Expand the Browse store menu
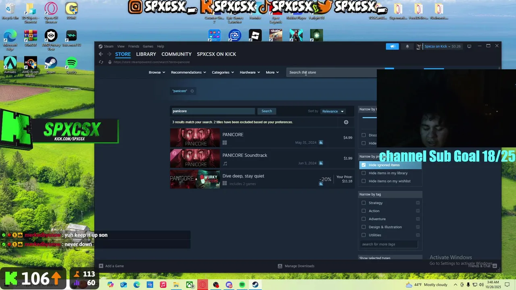 click(x=157, y=72)
